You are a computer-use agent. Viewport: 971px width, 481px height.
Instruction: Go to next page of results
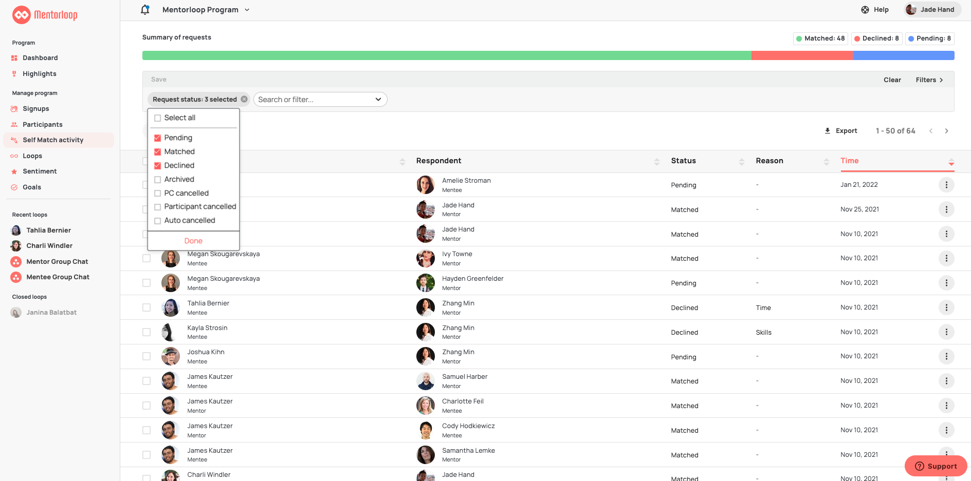pos(946,131)
